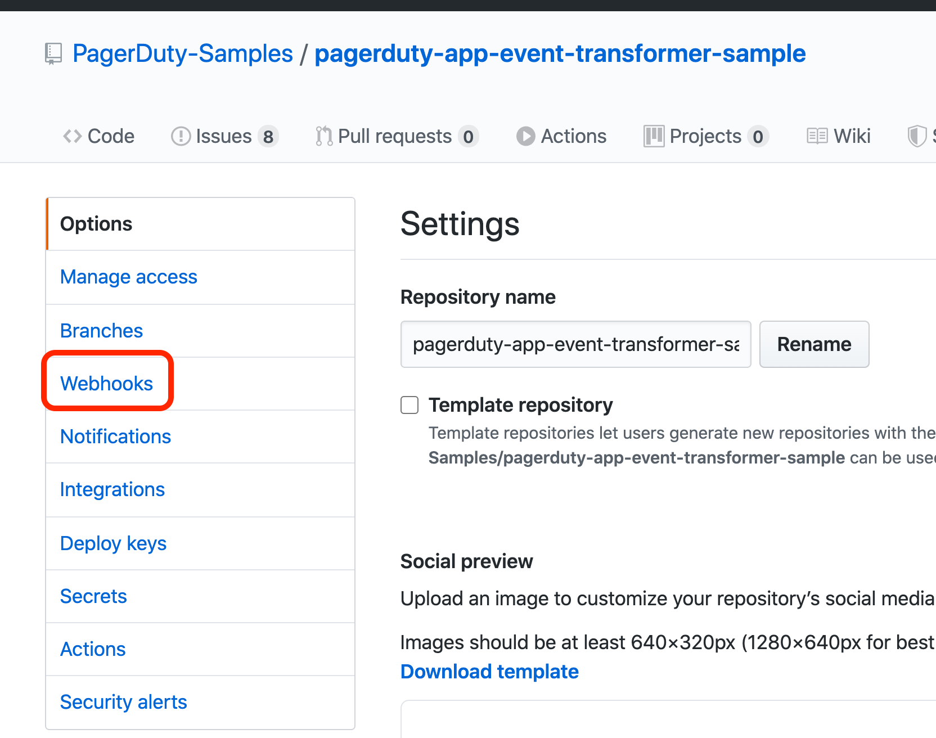Open Manage access settings
The height and width of the screenshot is (738, 936).
click(x=201, y=277)
